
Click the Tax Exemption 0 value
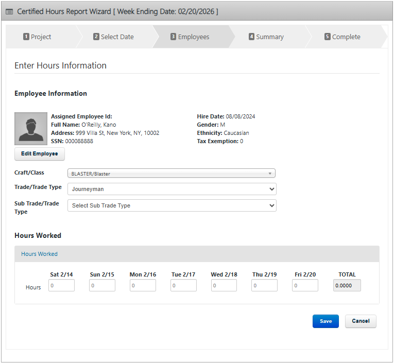242,141
